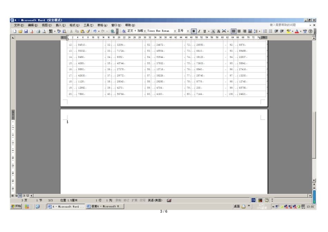The height and width of the screenshot is (232, 328).
Task: Apply character shading with shaded A
Action: 219,31
